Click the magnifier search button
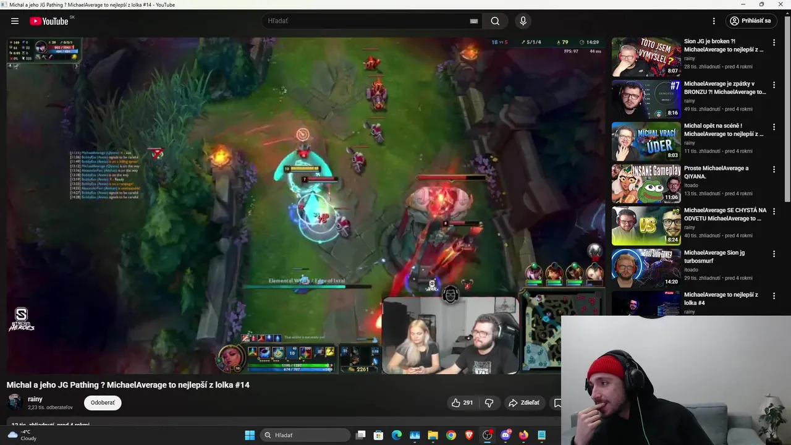Viewport: 791px width, 445px height. pyautogui.click(x=495, y=21)
